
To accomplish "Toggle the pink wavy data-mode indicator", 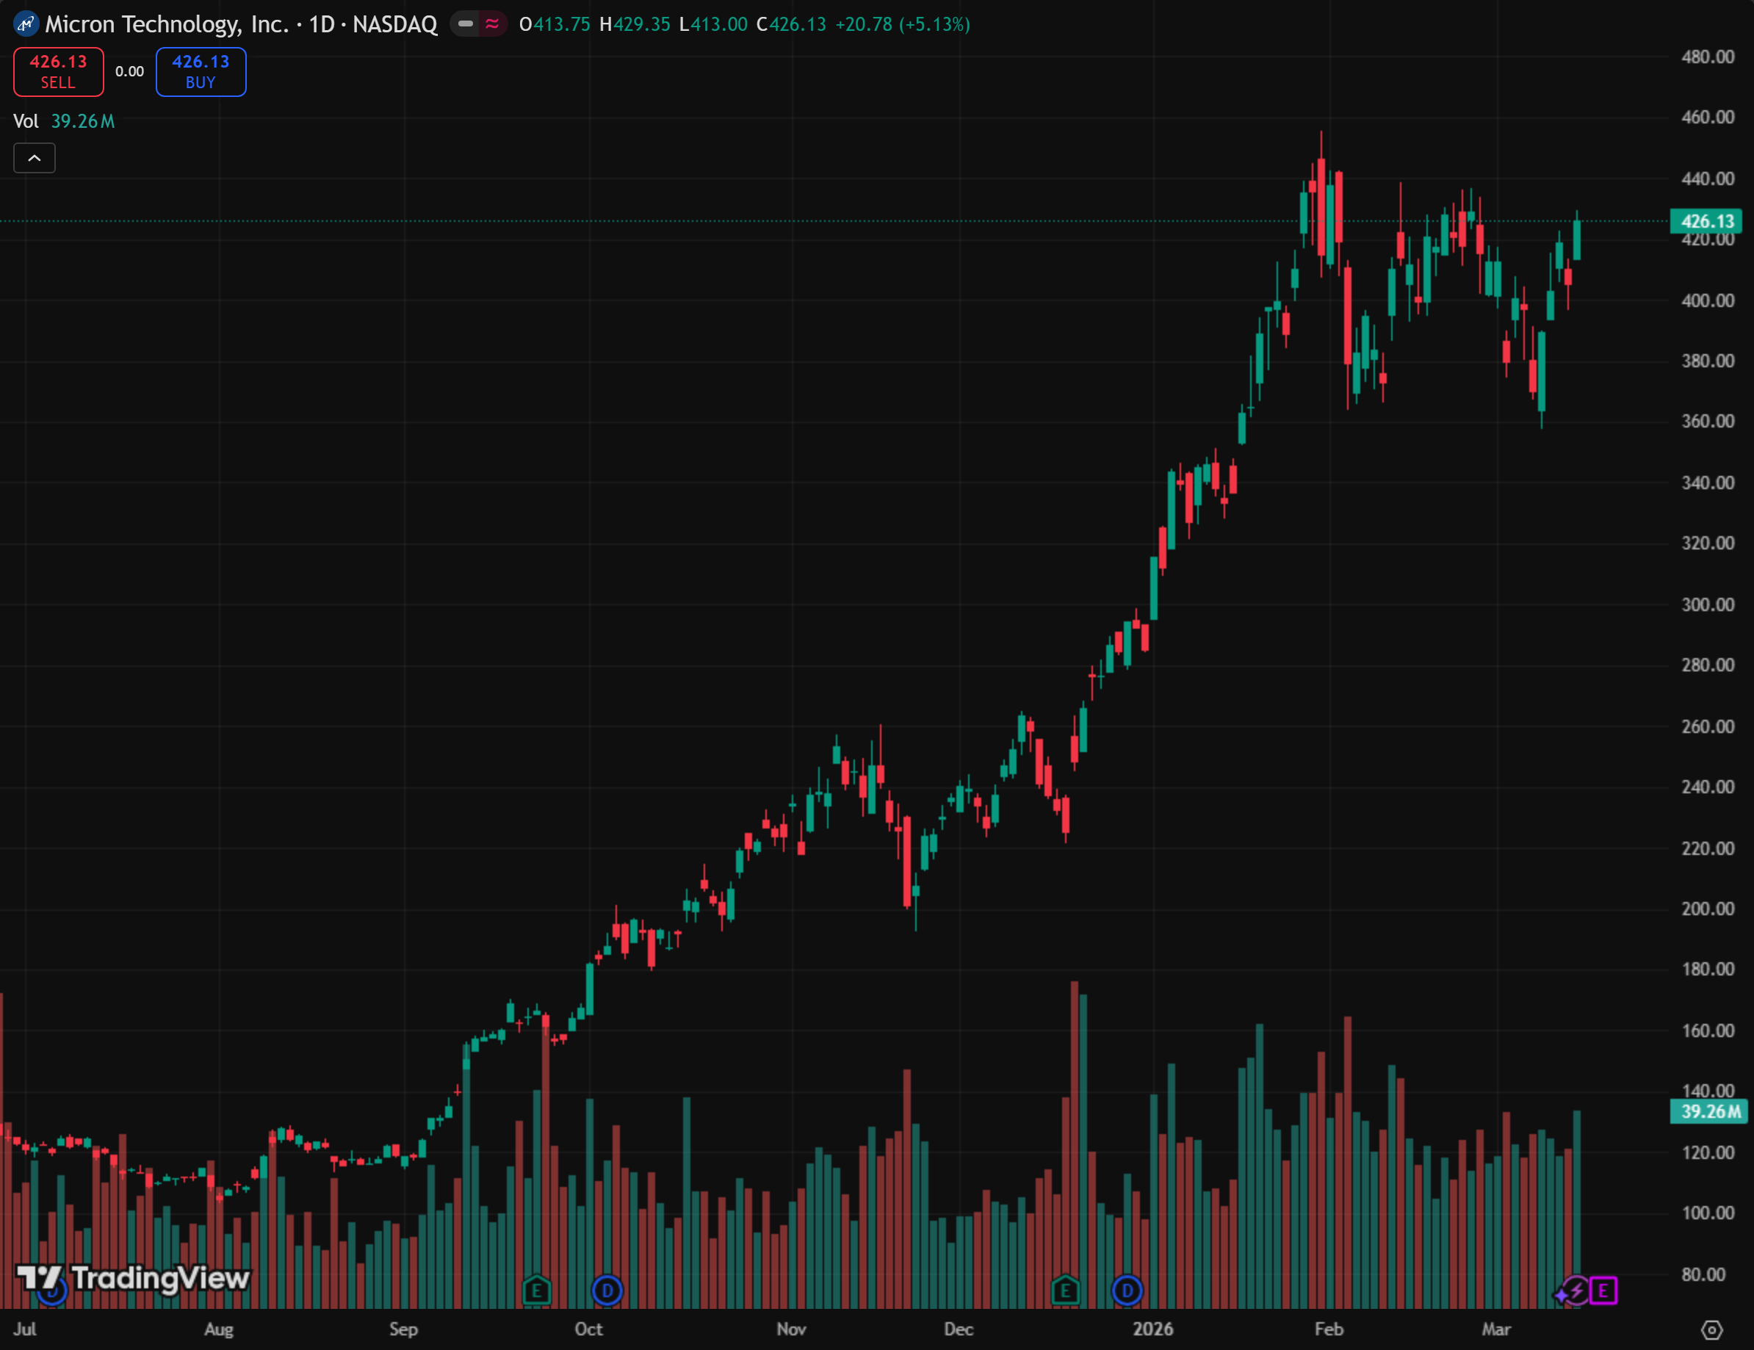I will click(492, 24).
